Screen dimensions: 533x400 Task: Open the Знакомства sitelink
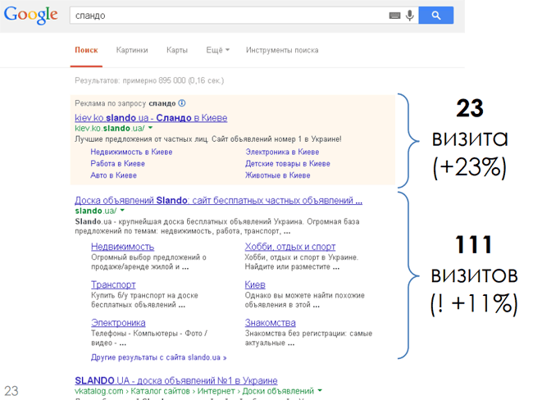[x=270, y=322]
